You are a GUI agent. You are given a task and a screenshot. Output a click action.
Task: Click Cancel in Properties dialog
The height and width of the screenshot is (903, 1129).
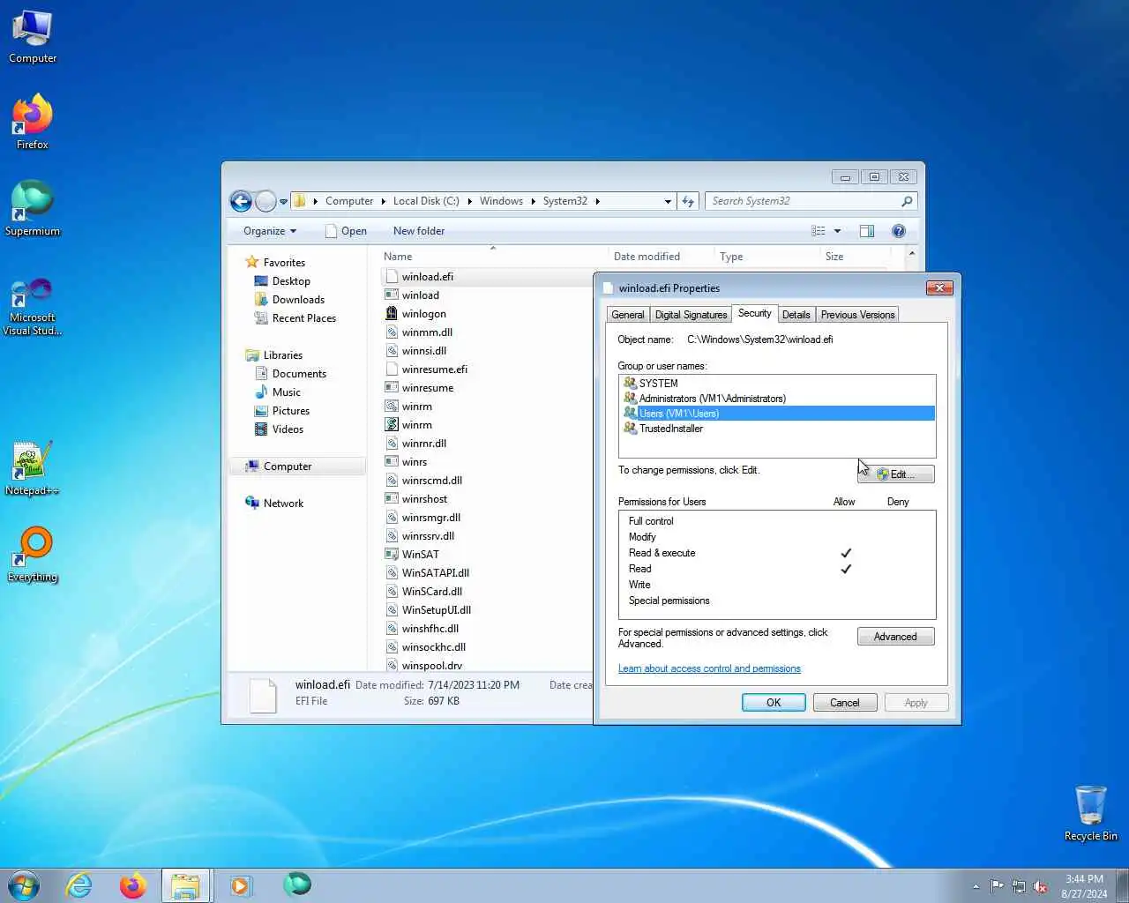point(844,703)
